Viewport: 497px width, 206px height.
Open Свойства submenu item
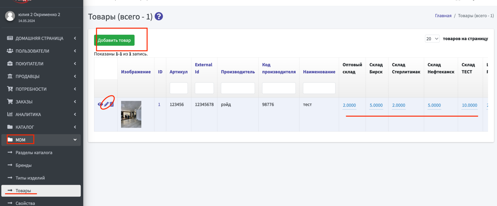tap(41, 203)
